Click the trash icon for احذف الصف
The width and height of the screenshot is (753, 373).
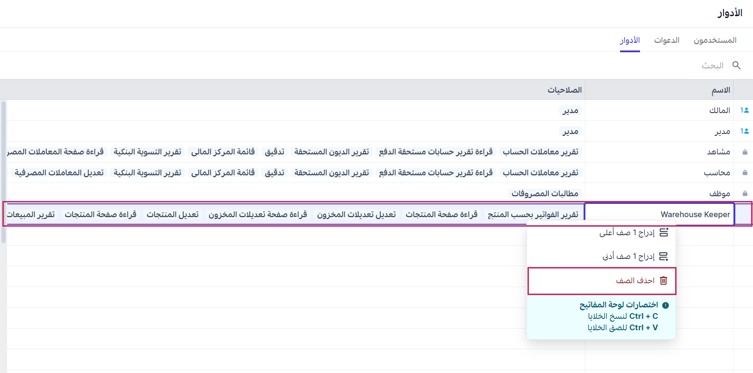tap(664, 281)
